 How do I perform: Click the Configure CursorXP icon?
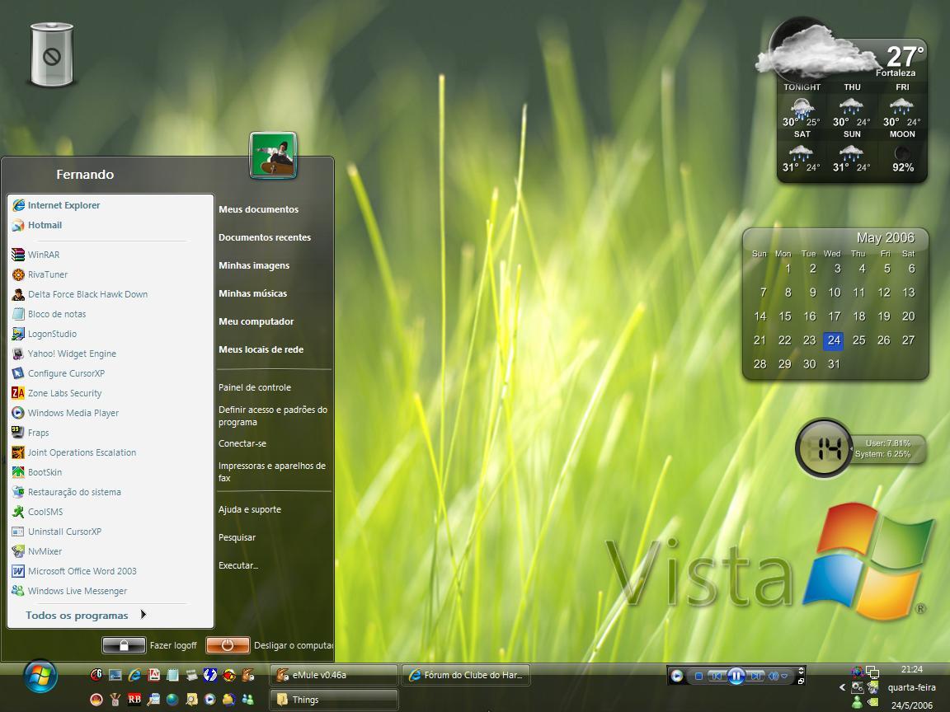(x=18, y=373)
